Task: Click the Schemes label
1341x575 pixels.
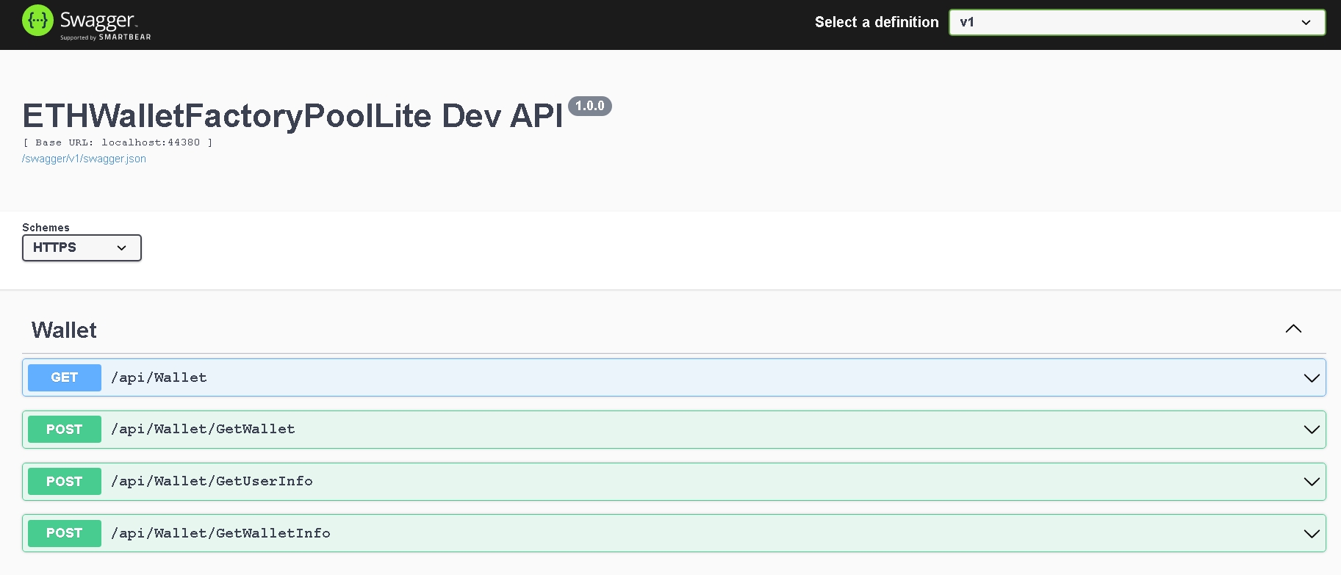Action: (x=46, y=228)
